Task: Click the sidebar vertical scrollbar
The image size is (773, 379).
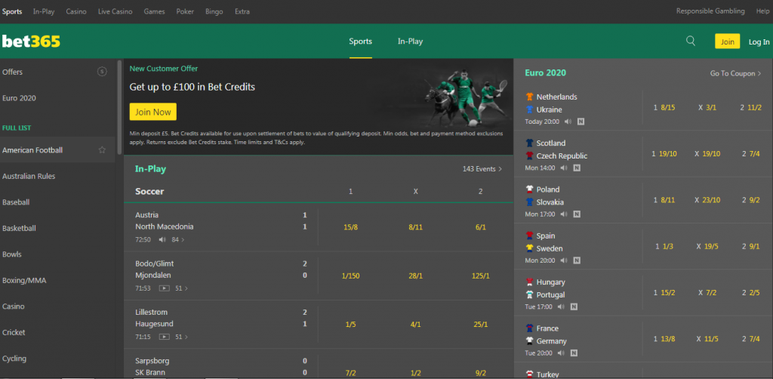Action: 119,83
